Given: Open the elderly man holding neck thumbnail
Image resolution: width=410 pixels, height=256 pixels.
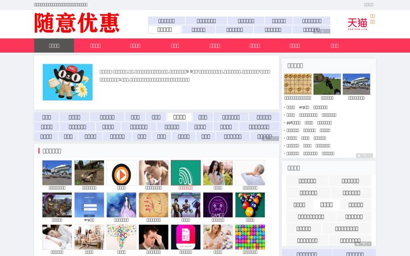Looking at the screenshot, I should 250,173.
